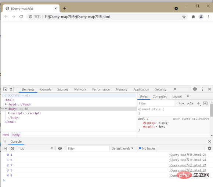213x187 pixels.
Task: Open source link for log '3 5'
Action: click(x=188, y=170)
